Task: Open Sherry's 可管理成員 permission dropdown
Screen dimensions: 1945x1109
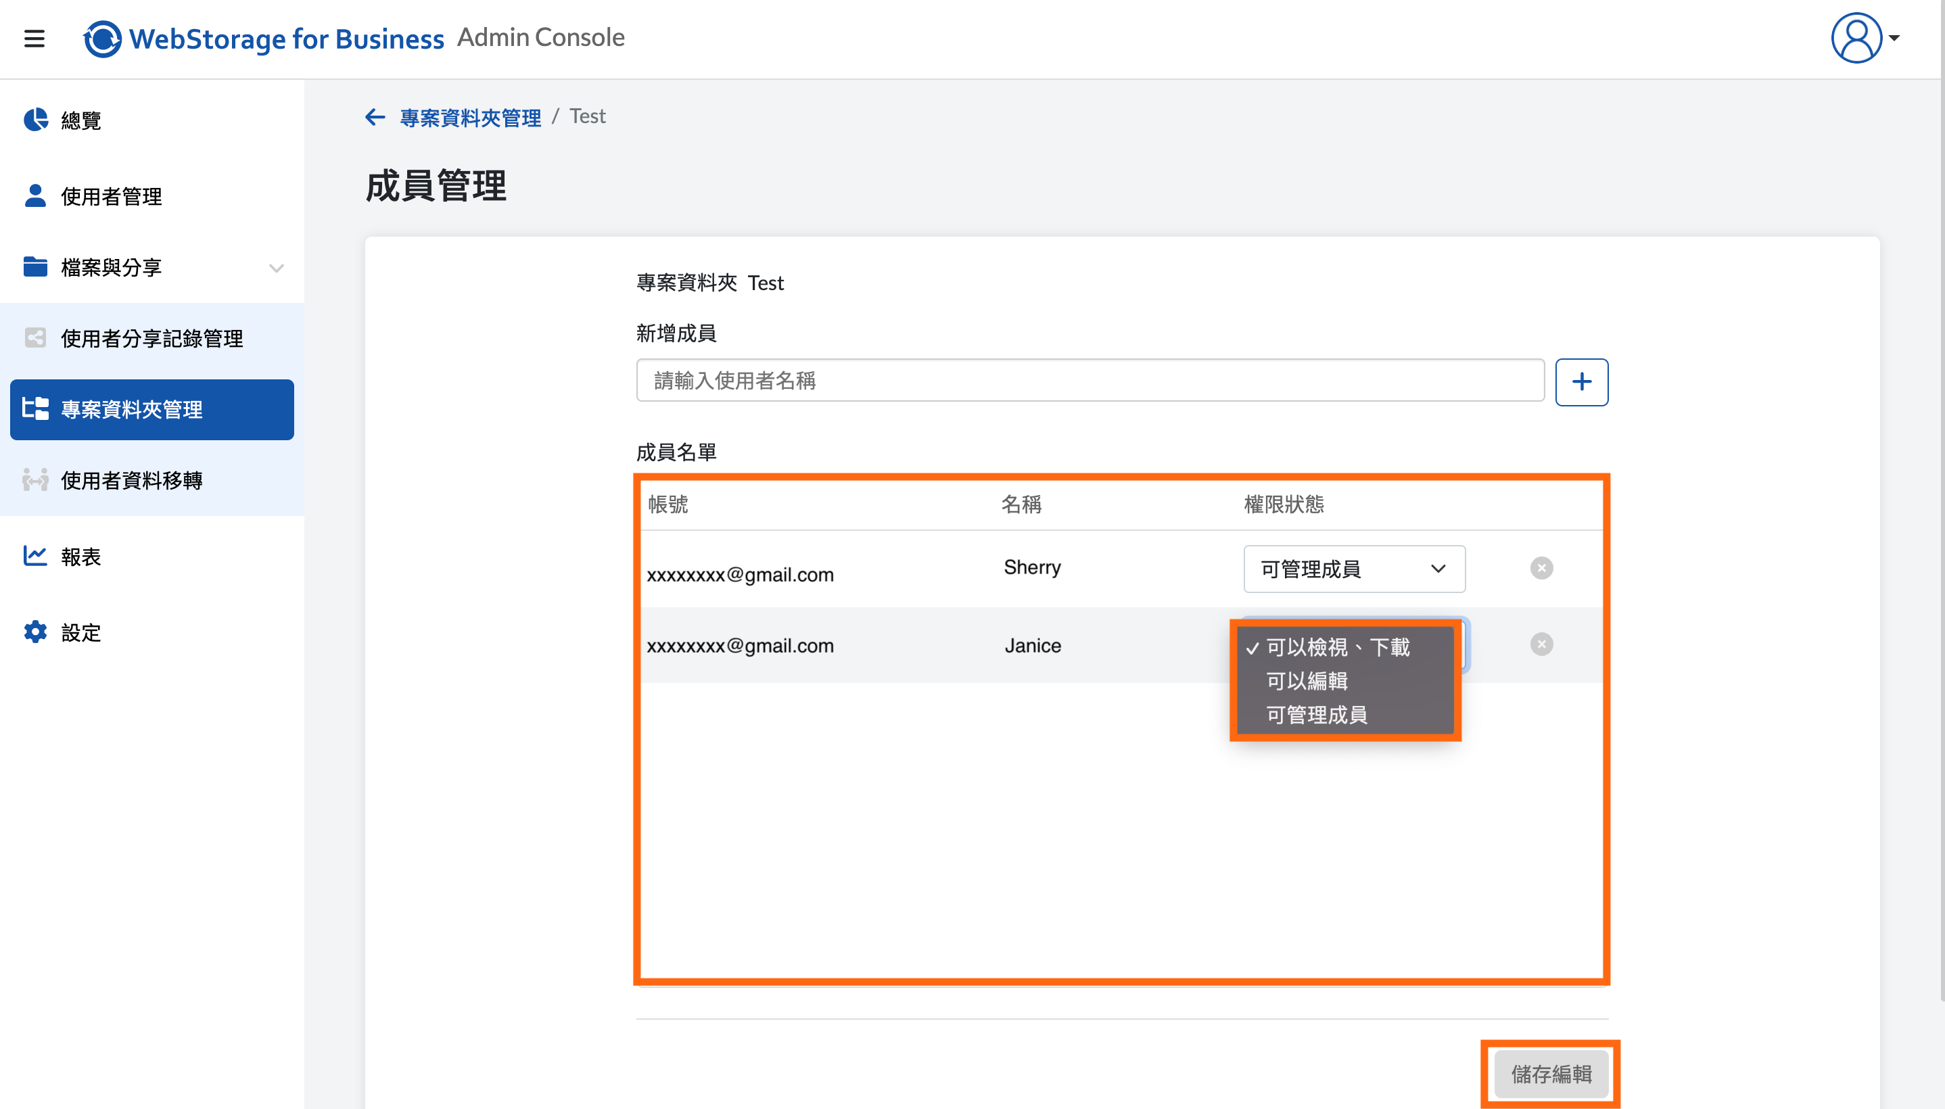Action: pyautogui.click(x=1354, y=568)
